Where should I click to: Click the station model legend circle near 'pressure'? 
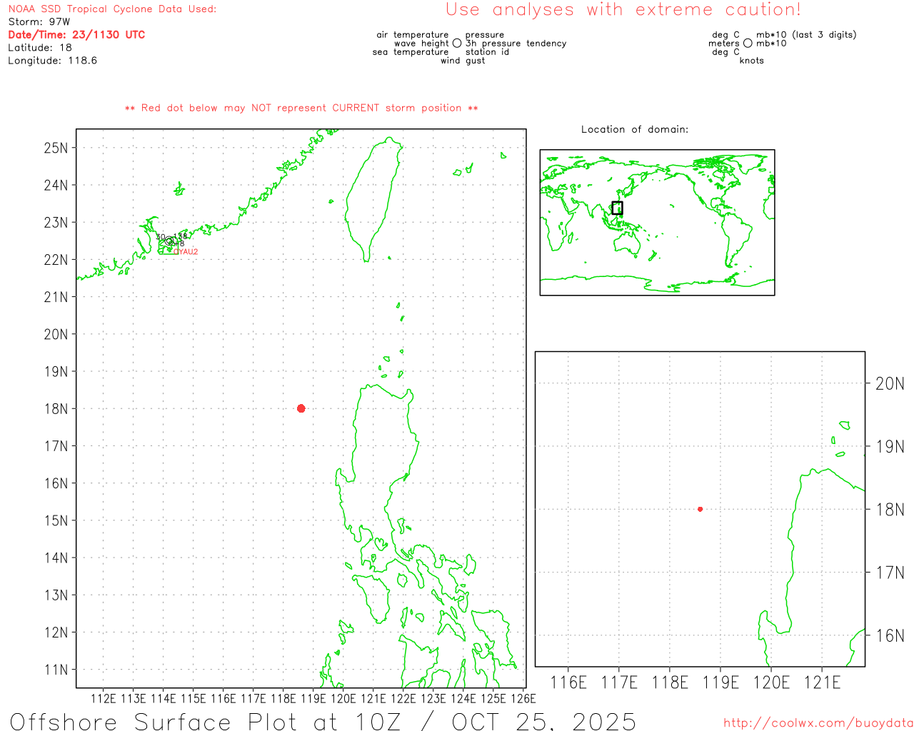click(x=457, y=44)
